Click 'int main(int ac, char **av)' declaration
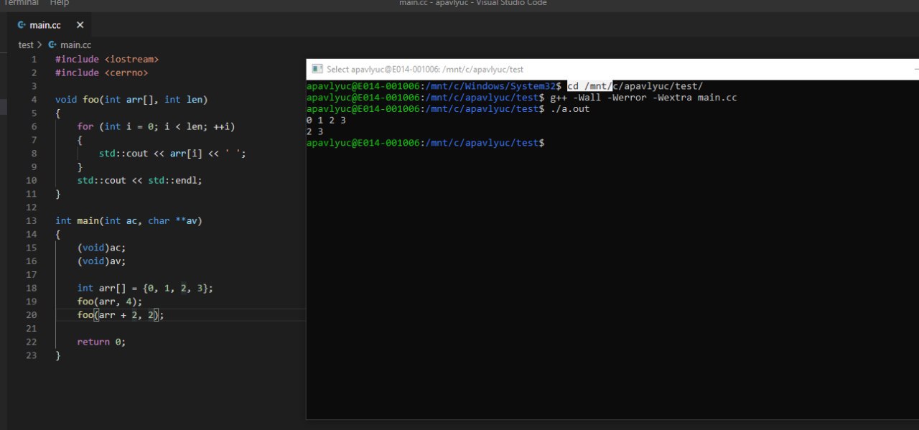This screenshot has height=430, width=919. pos(129,220)
